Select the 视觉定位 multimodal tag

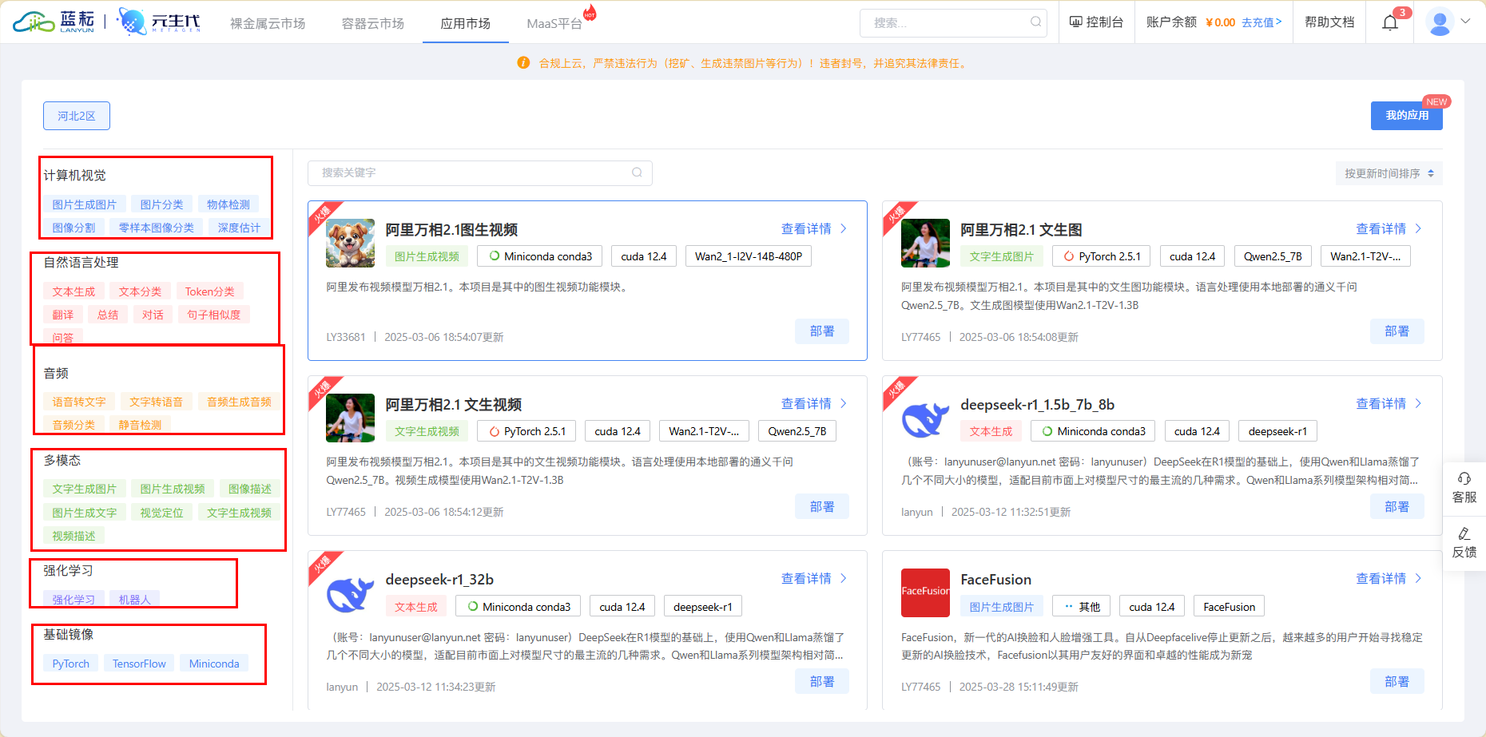pyautogui.click(x=161, y=513)
